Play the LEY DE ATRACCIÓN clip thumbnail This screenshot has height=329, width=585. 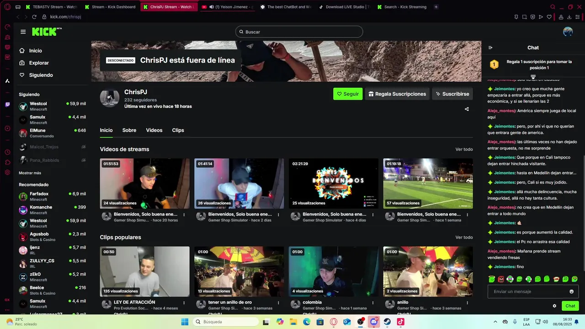coord(144,272)
